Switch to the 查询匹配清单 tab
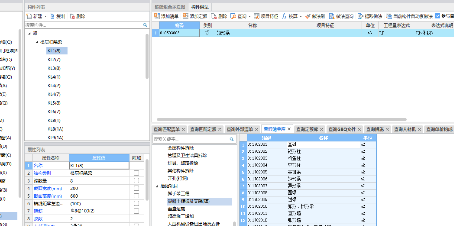 (167, 130)
